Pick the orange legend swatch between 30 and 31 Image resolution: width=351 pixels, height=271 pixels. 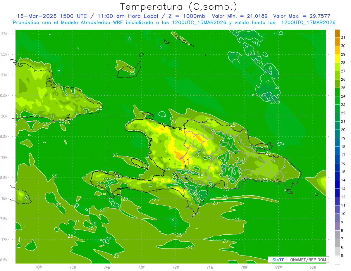(x=337, y=41)
